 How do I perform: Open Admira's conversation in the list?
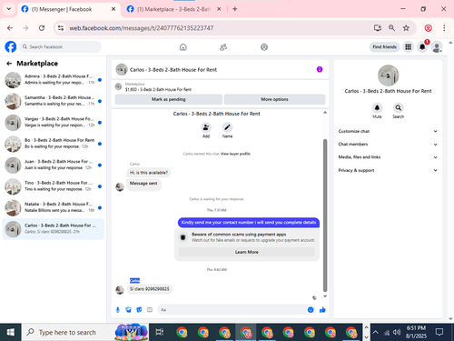click(x=54, y=80)
